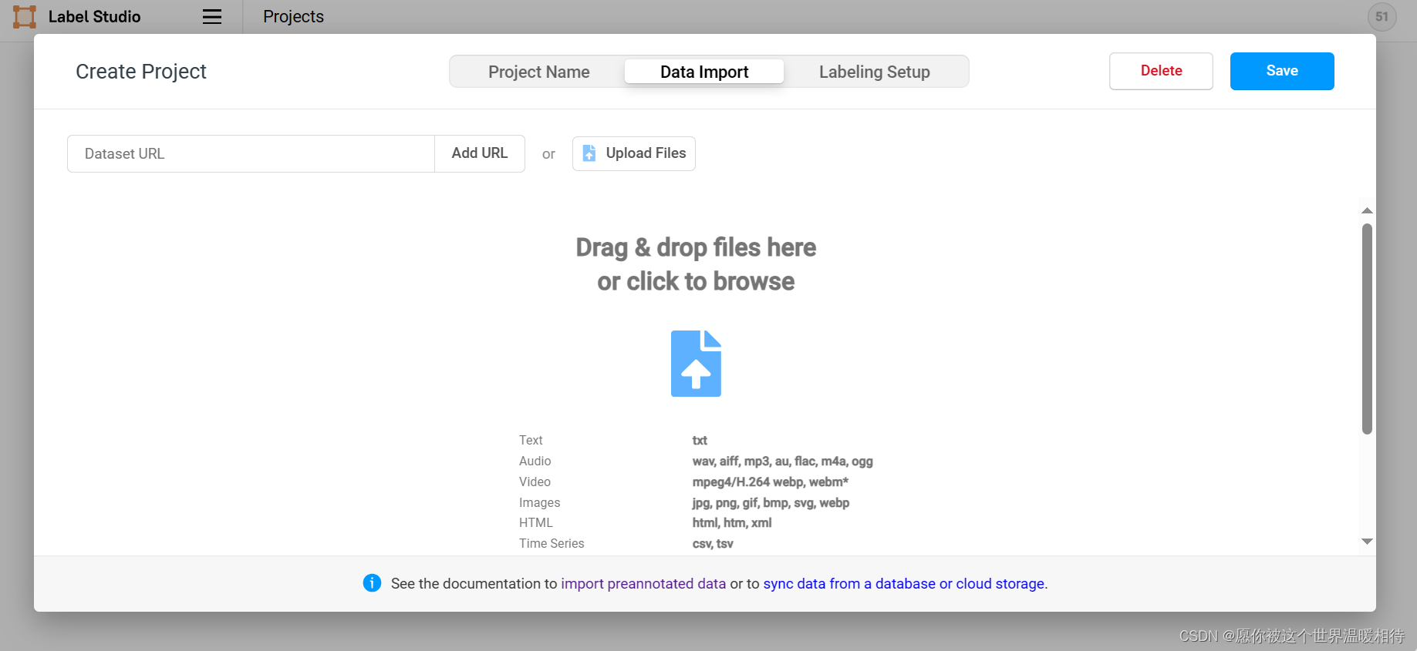Click the 'wav, aiff, mp3, au, flac, m4a, ogg' text
The height and width of the screenshot is (651, 1417).
782,461
